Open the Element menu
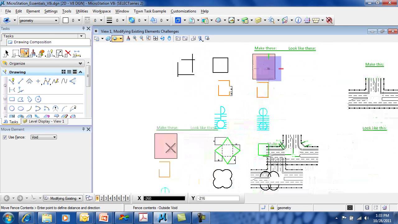Screen dimensions: 398x224 pyautogui.click(x=33, y=11)
